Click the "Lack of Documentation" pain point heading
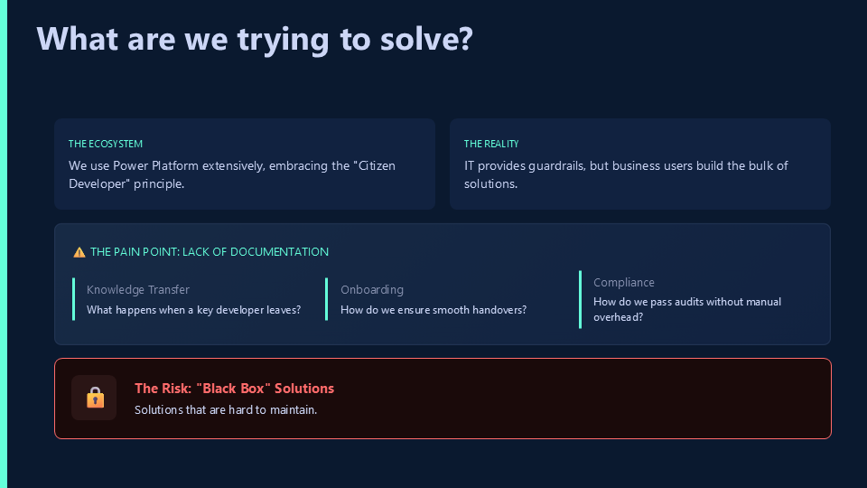Screen dimensions: 867x488 [x=210, y=252]
